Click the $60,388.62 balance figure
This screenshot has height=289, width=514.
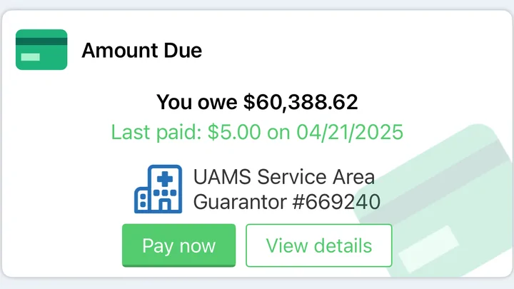point(301,102)
